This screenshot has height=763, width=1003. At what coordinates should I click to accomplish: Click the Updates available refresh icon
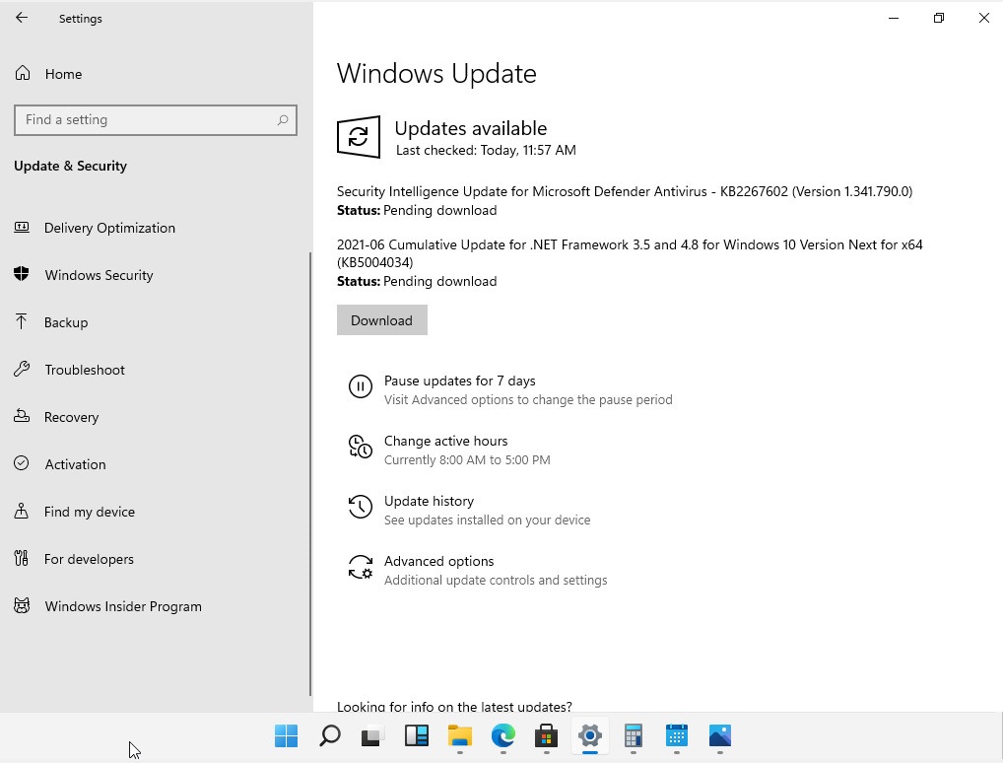[x=359, y=136]
